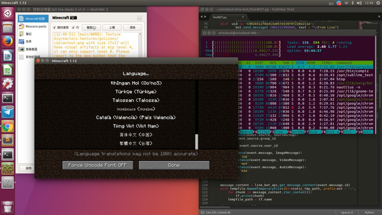The height and width of the screenshot is (215, 382).
Task: Launch Telegram from the dock
Action: [x=7, y=112]
